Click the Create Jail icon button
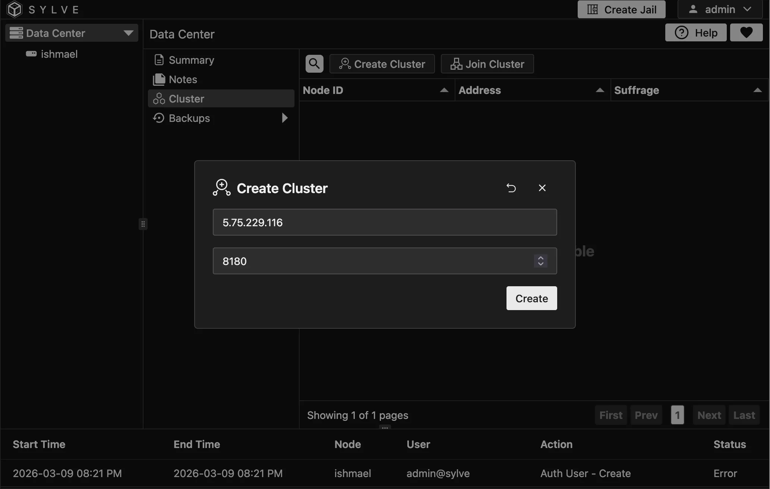The width and height of the screenshot is (770, 489). (592, 9)
